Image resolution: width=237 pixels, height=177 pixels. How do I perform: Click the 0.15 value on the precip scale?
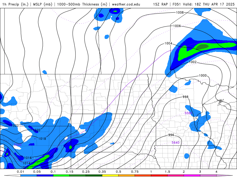pyautogui.click(x=70, y=172)
